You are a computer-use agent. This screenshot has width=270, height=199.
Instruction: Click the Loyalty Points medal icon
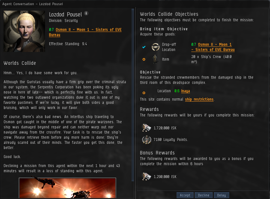click(147, 140)
